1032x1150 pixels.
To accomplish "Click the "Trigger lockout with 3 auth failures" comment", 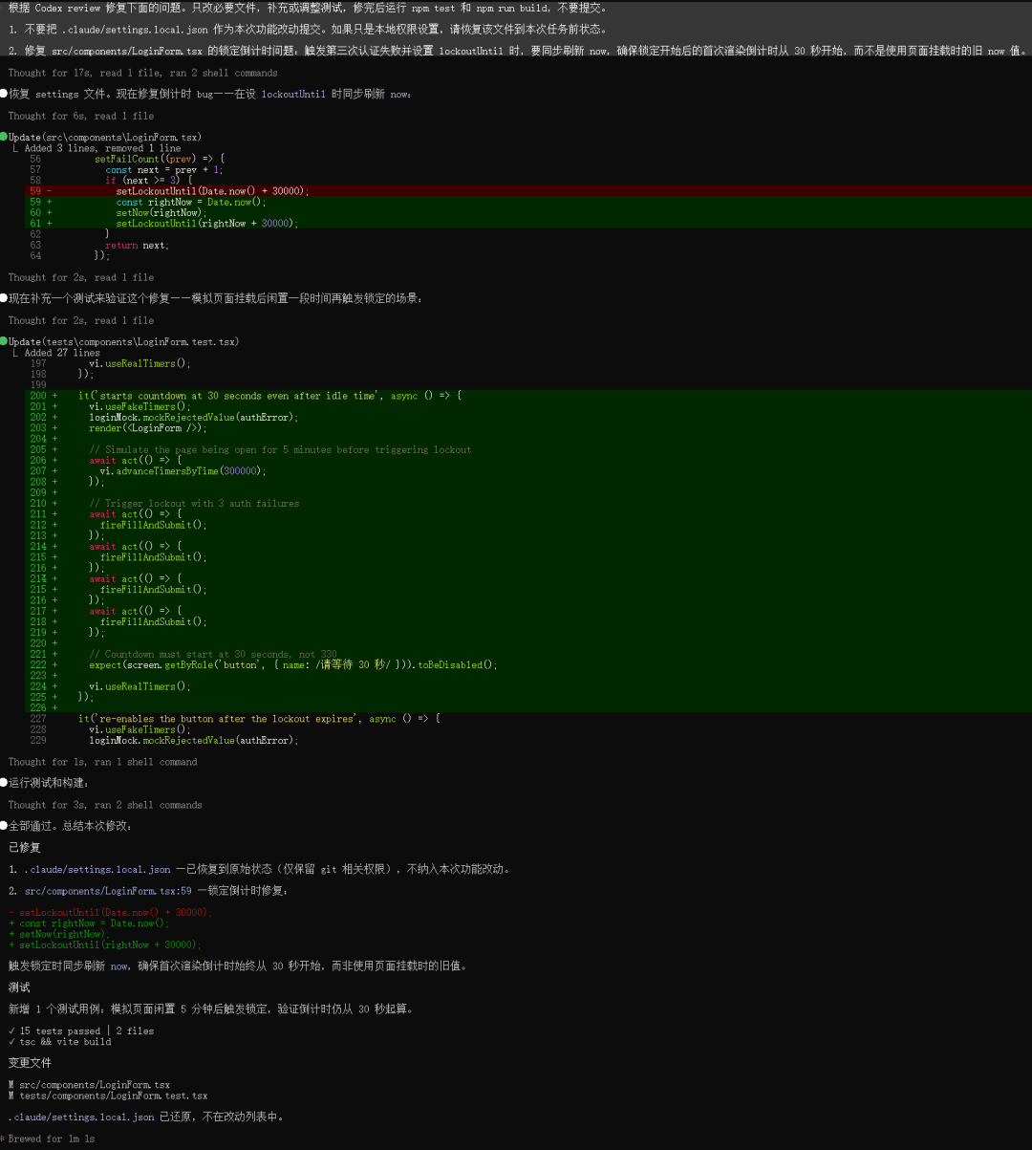I will pyautogui.click(x=194, y=504).
